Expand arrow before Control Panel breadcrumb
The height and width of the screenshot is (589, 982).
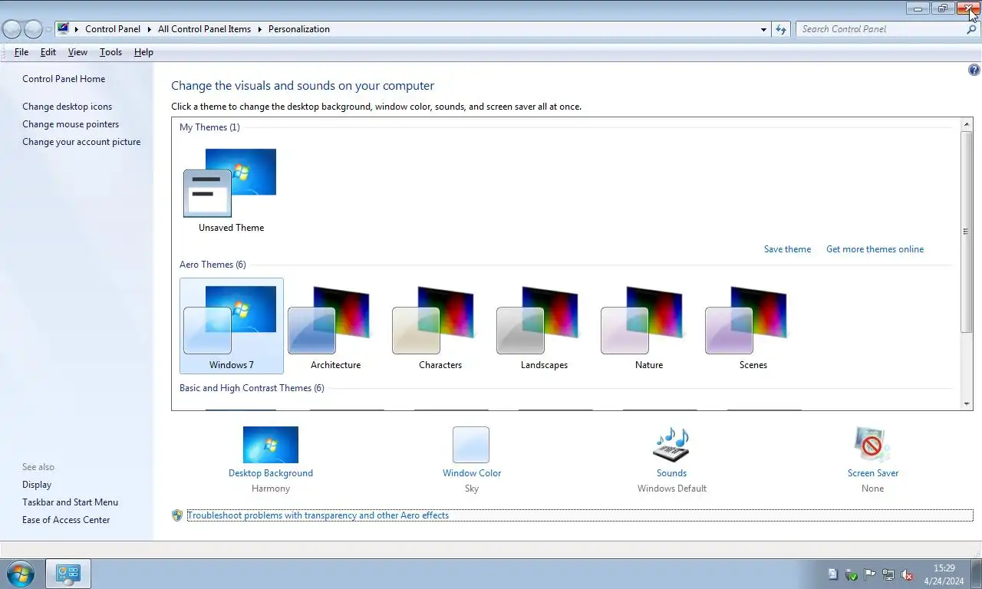click(x=77, y=29)
